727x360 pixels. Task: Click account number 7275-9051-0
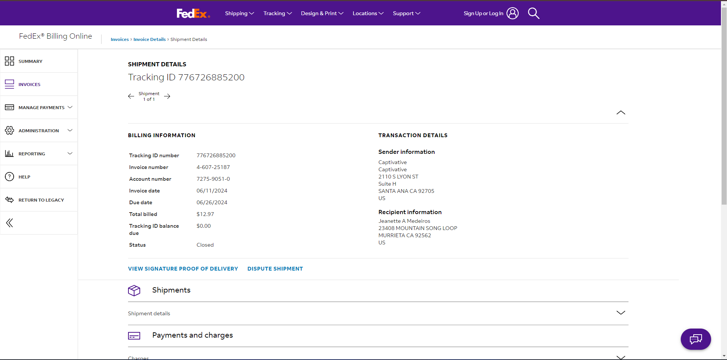[213, 179]
